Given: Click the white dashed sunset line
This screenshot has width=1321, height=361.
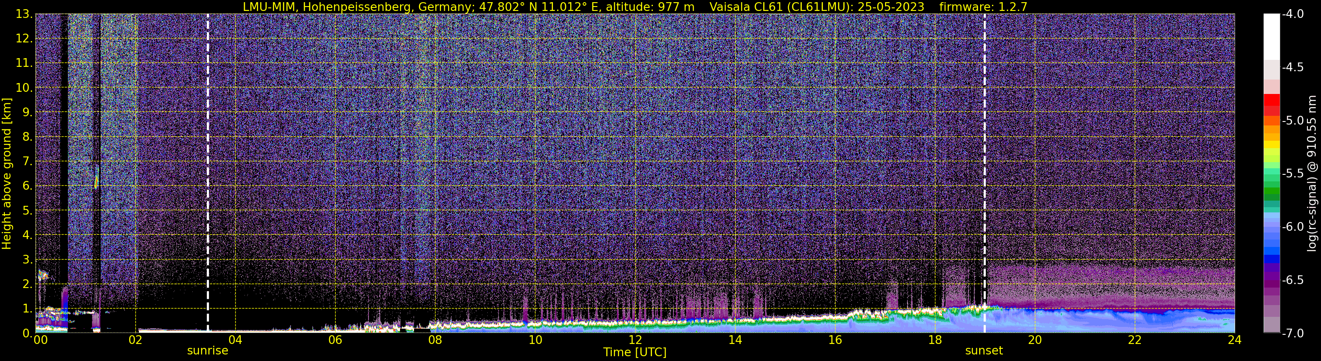Looking at the screenshot, I should tap(985, 173).
